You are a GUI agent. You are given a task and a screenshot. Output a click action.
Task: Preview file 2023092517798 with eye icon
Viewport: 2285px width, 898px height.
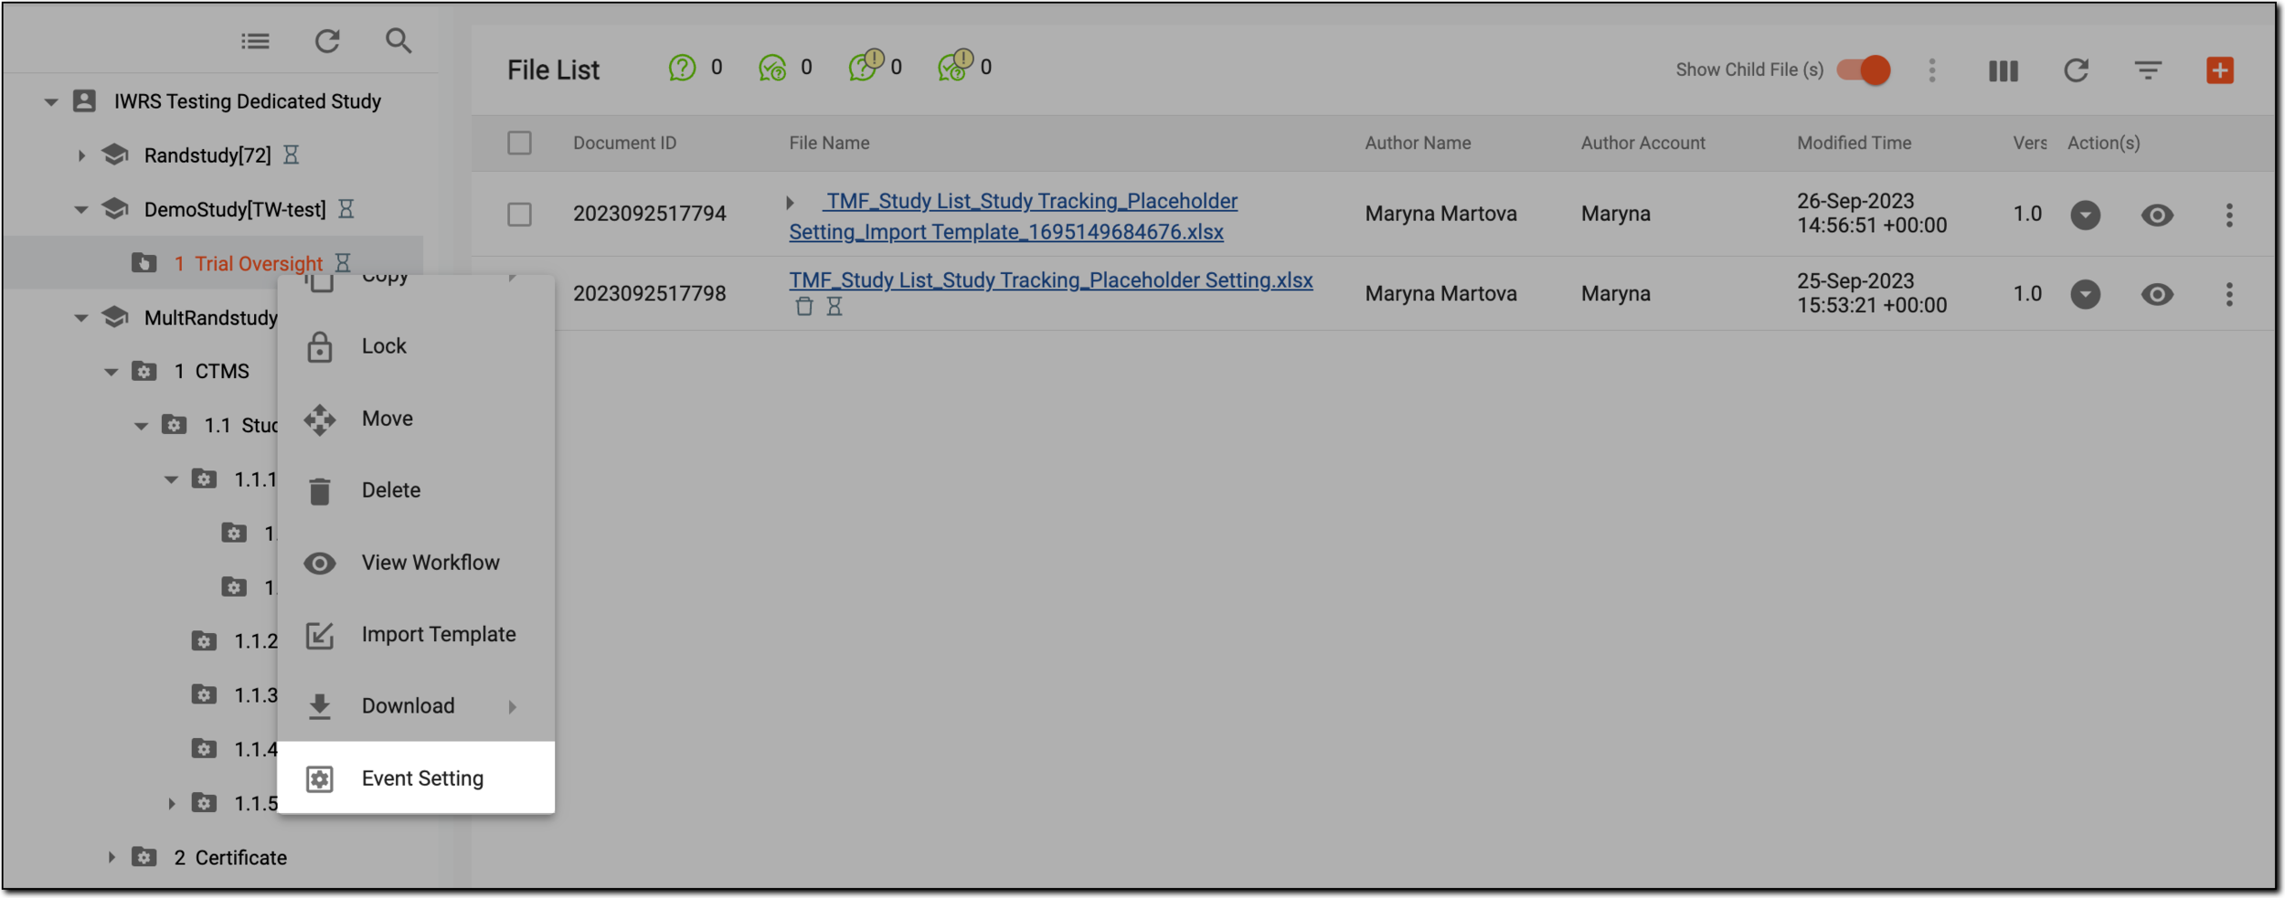2157,294
